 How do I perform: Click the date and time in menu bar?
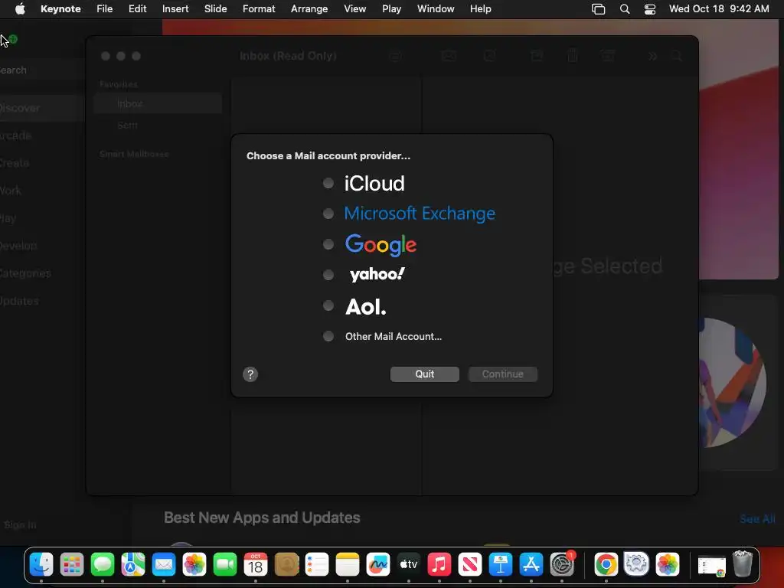718,8
